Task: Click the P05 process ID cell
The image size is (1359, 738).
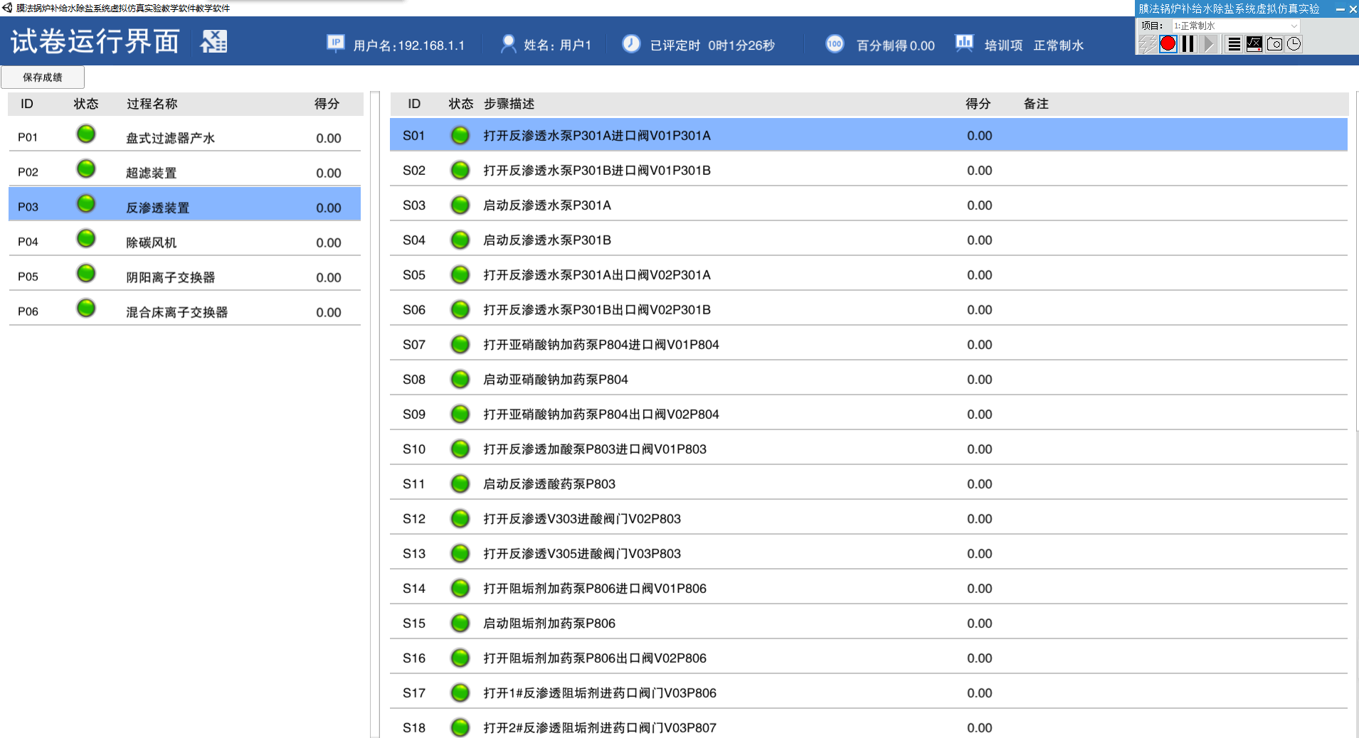Action: pyautogui.click(x=28, y=277)
